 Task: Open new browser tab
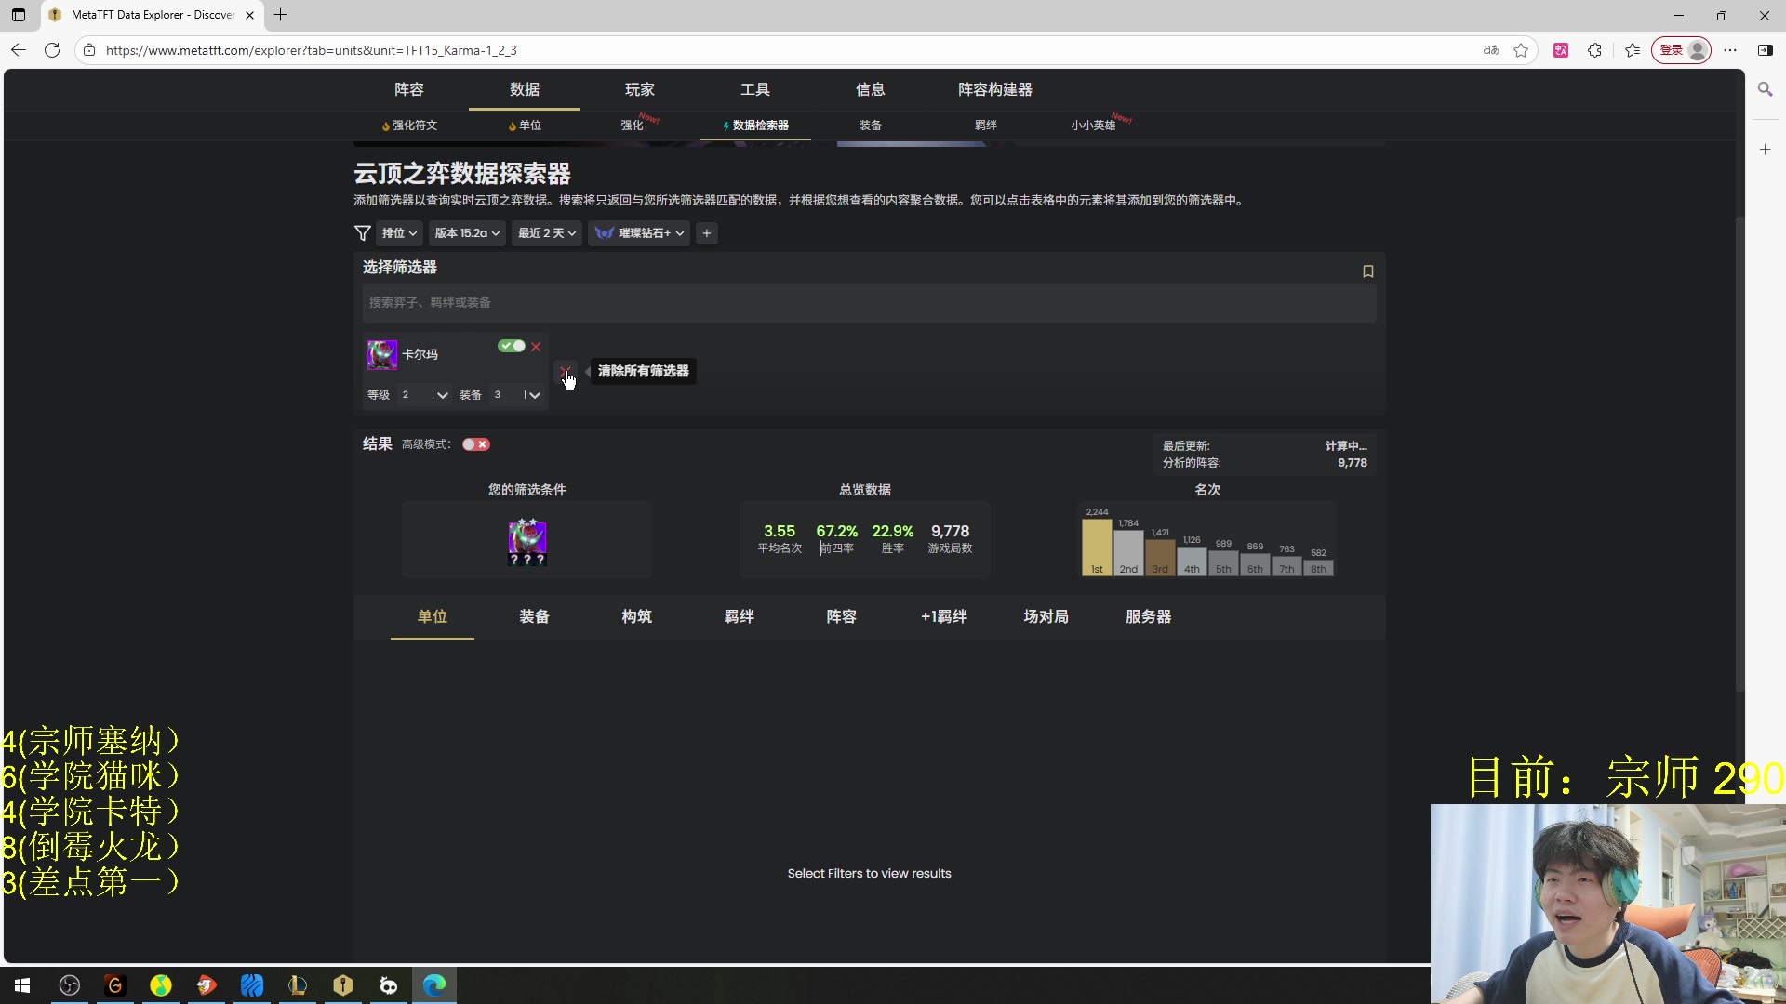[x=280, y=15]
